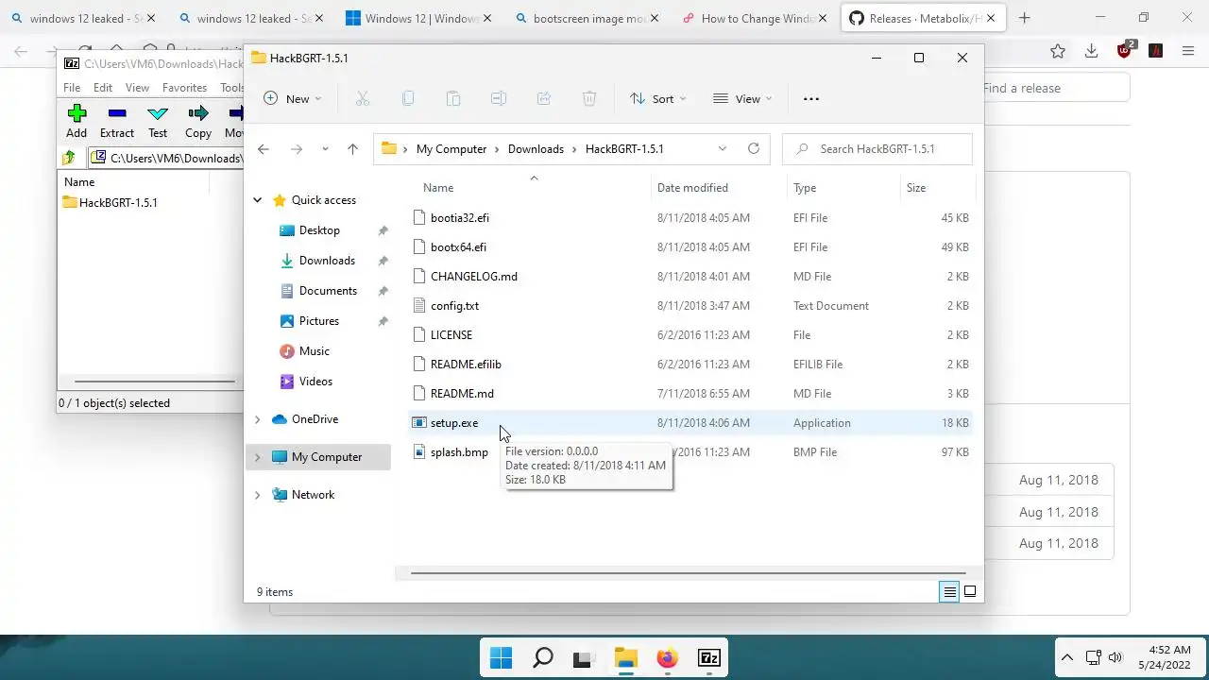Open Task View on taskbar
Screen dimensions: 1209x680
584,658
